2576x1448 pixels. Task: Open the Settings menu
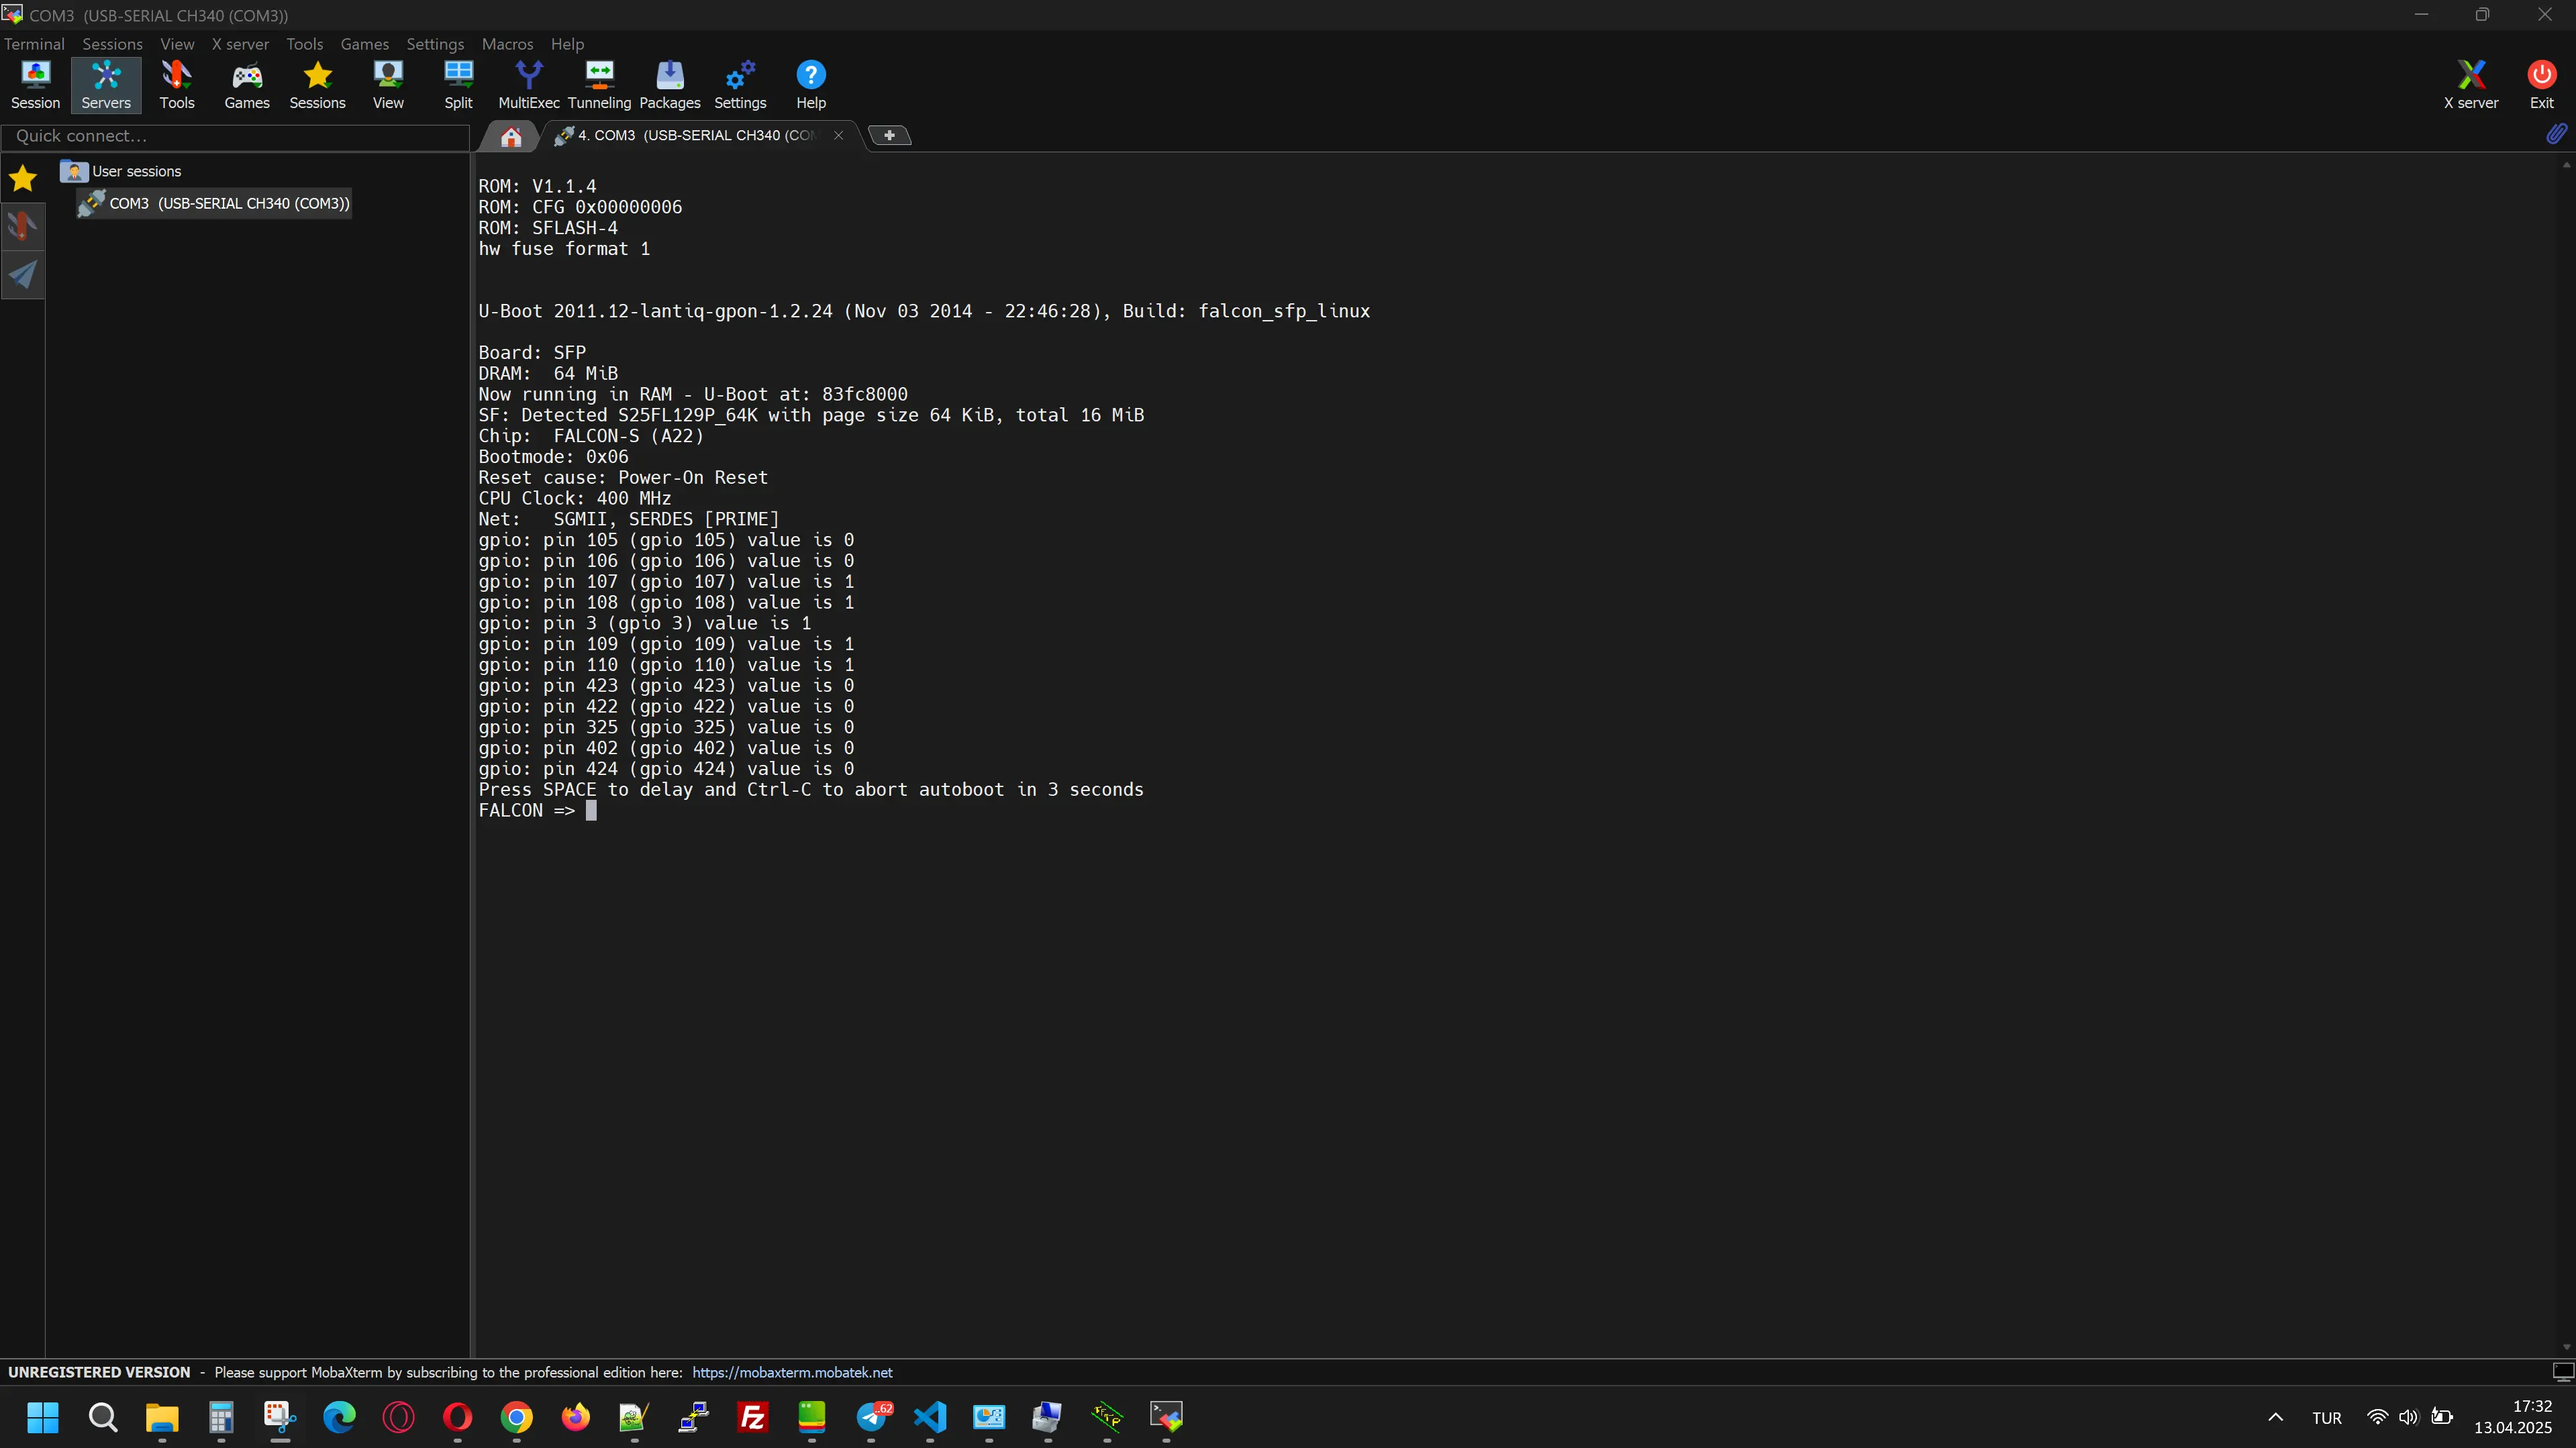tap(435, 44)
